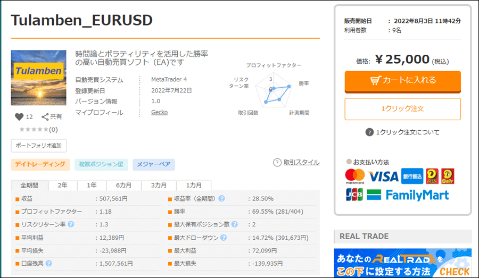Image resolution: width=479 pixels, height=278 pixels.
Task: Click question icon for 1クリック注文について
Action: click(x=369, y=132)
